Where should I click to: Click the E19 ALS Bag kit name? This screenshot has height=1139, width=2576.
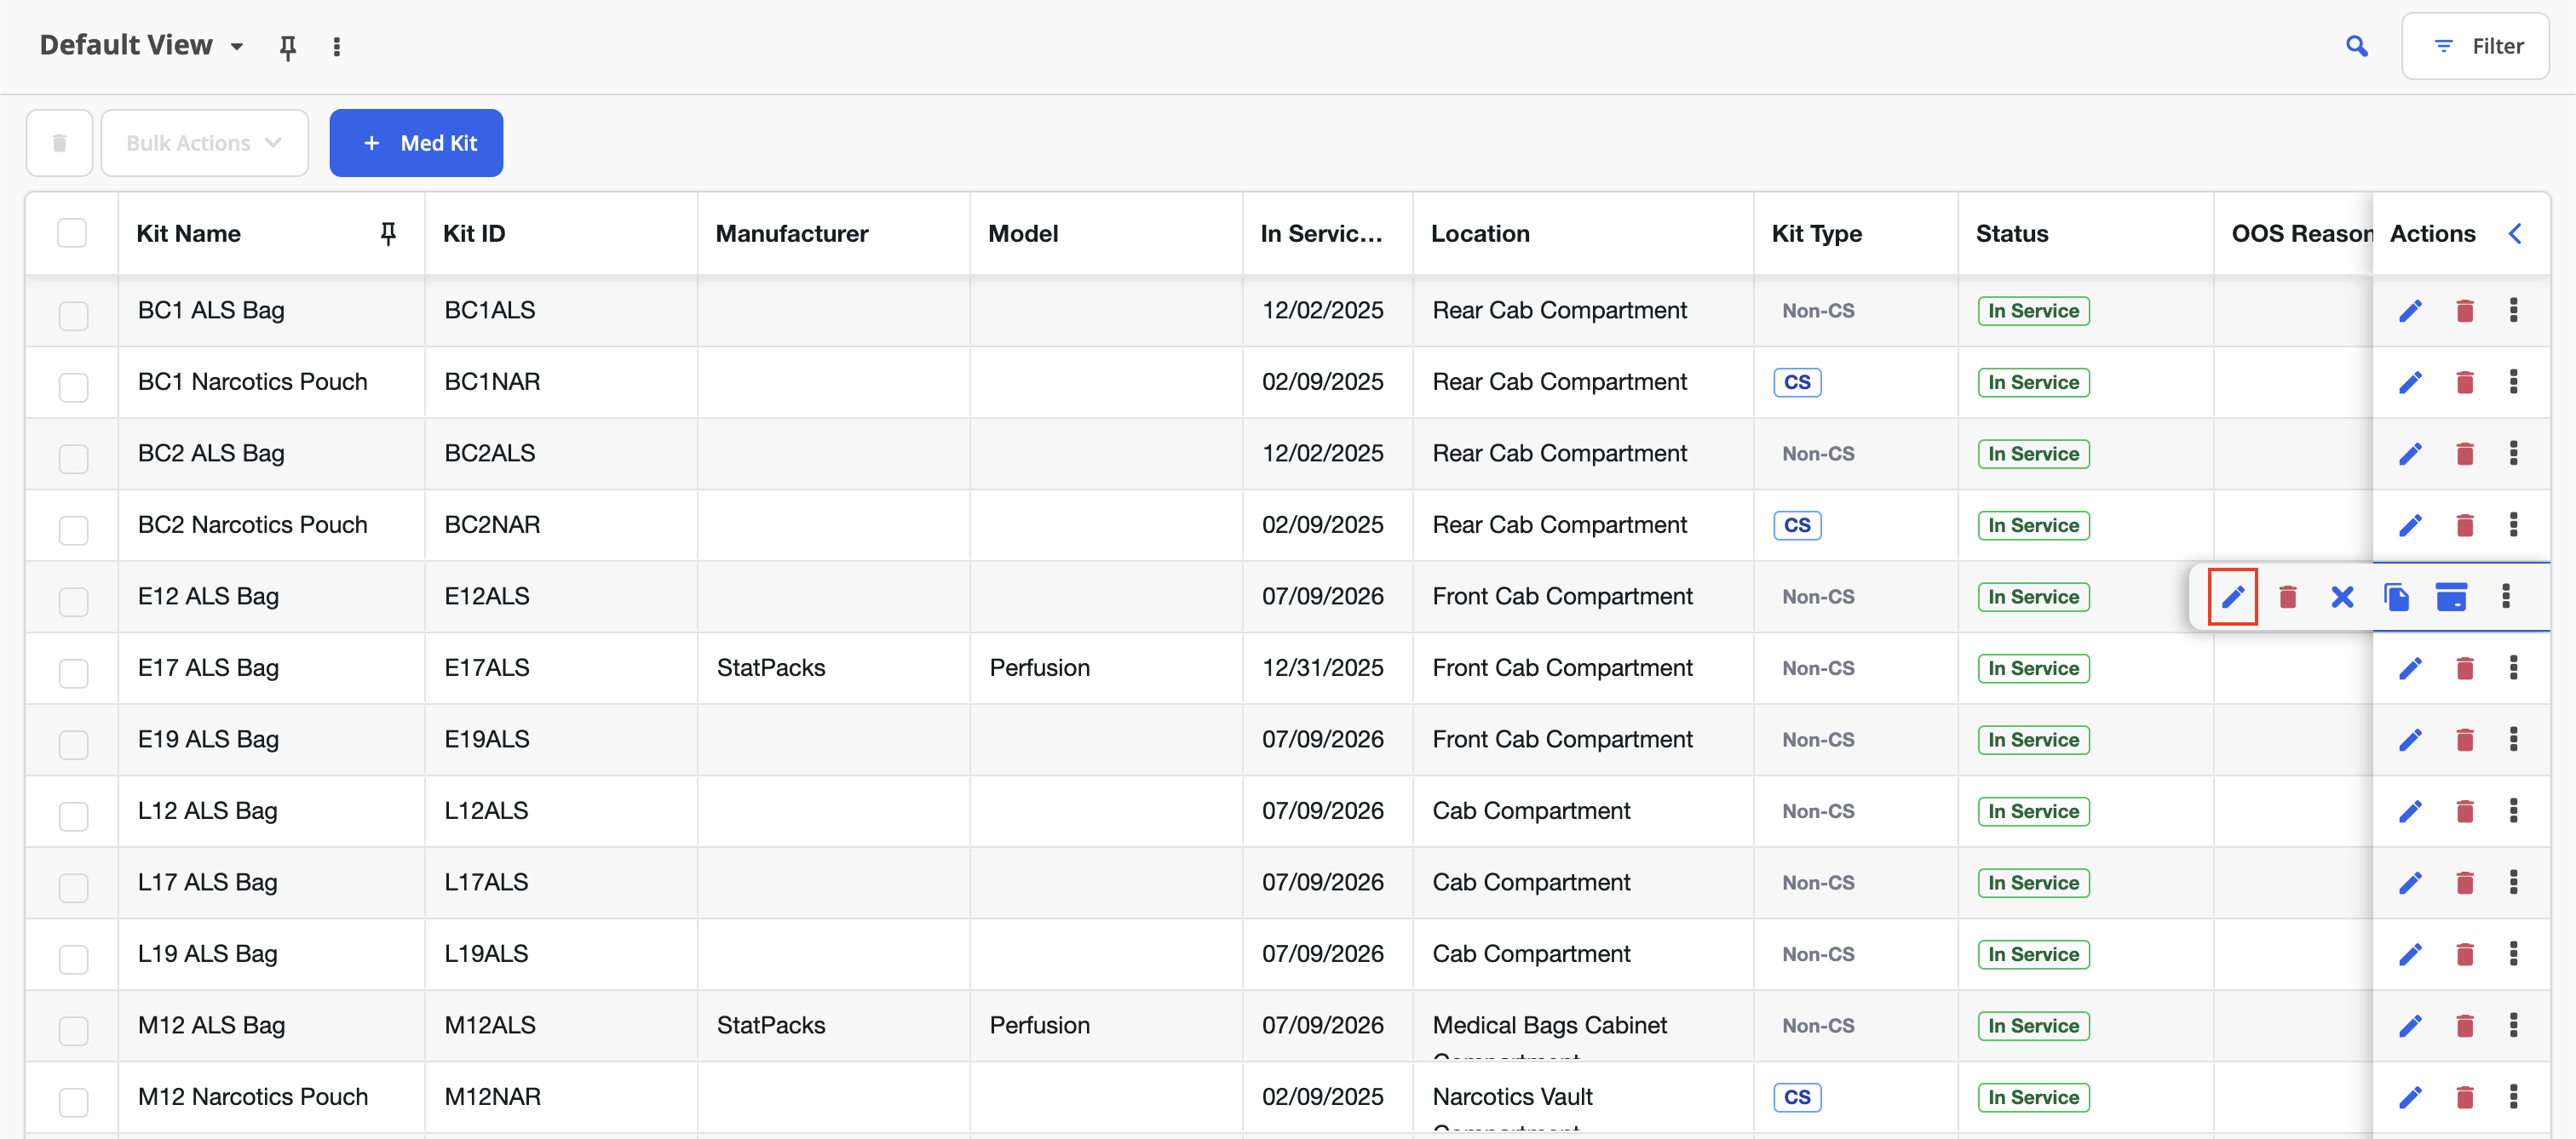[x=208, y=740]
